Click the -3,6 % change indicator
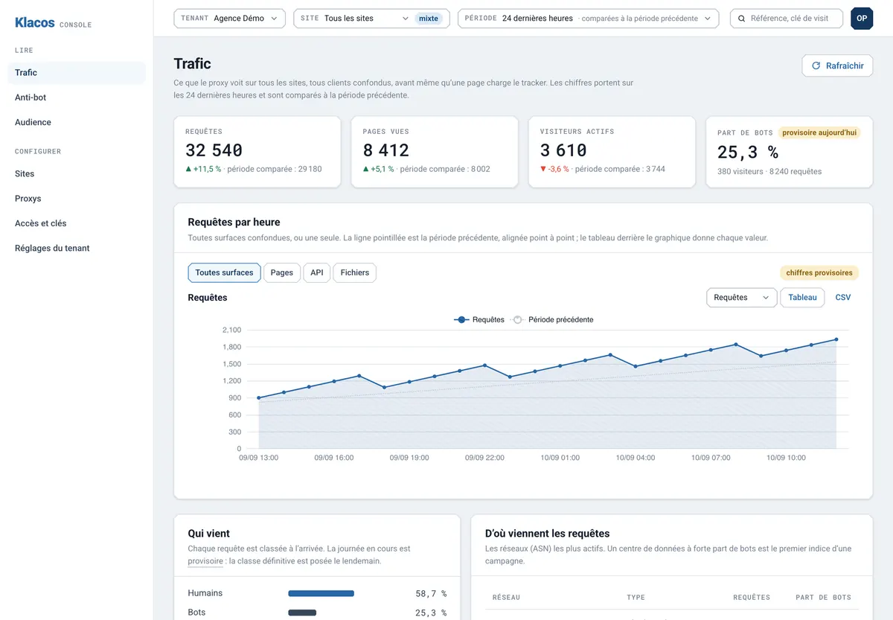Screen dimensions: 893x620 [554, 169]
